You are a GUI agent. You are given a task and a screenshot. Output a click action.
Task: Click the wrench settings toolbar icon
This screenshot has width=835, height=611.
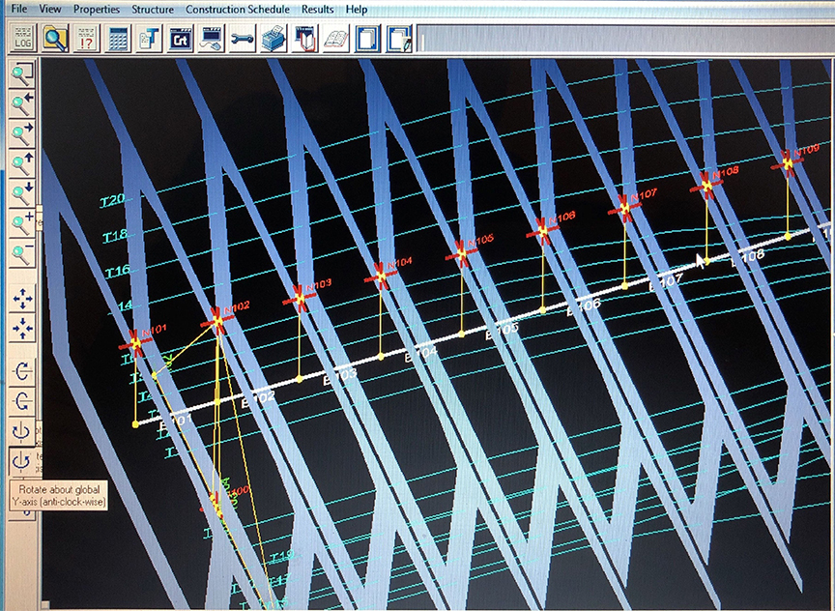tap(242, 39)
